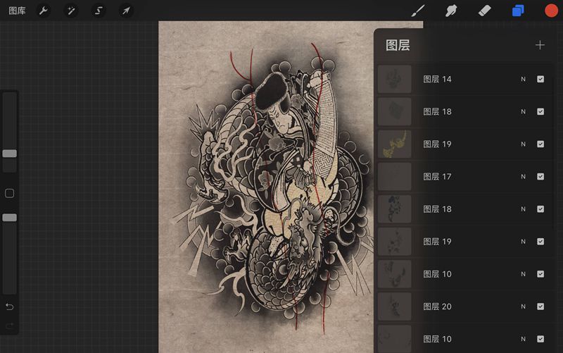Tap the undo arrow in left sidebar

10,306
